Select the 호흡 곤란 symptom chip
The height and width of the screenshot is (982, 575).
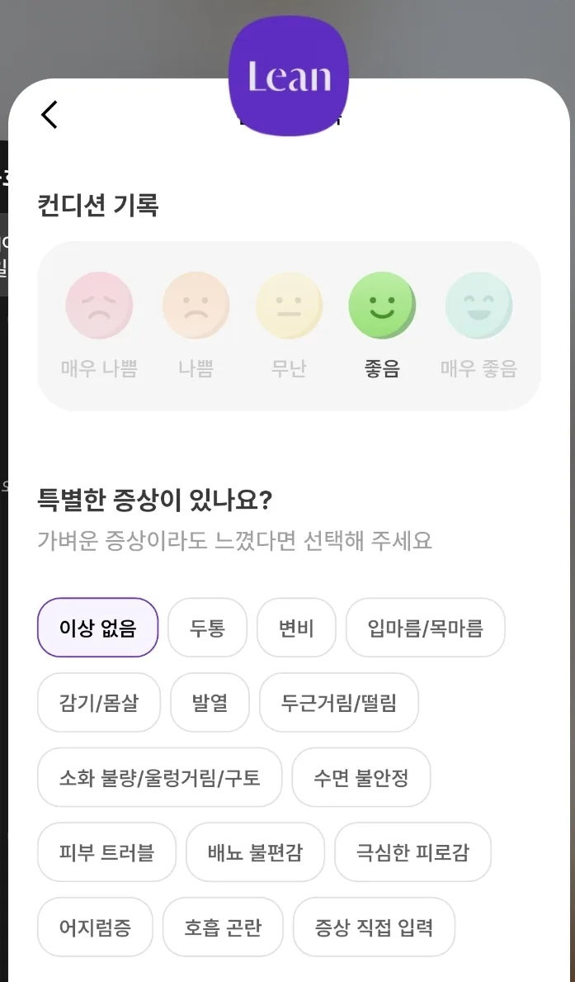(x=223, y=927)
